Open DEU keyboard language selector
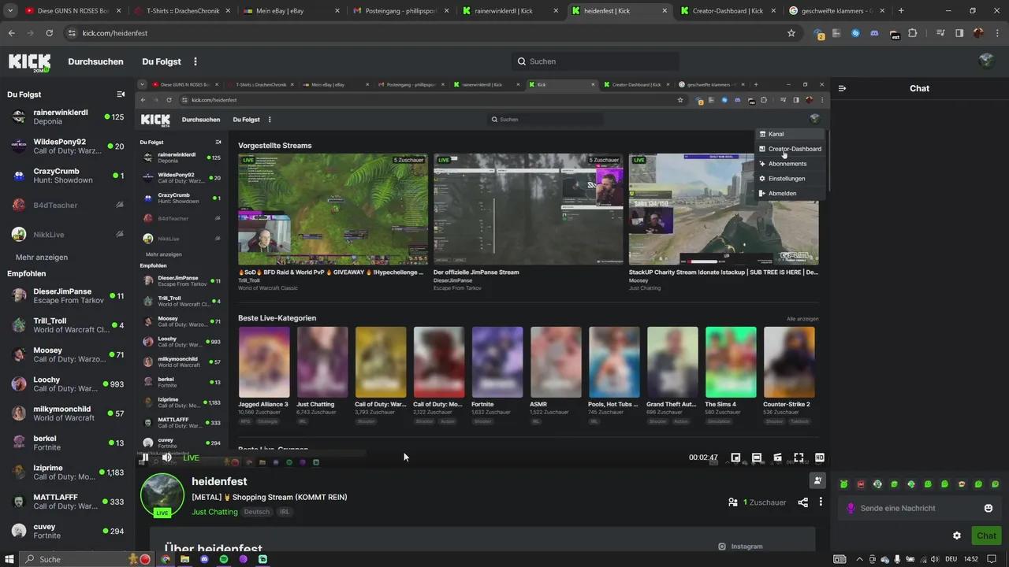Viewport: 1009px width, 567px height. point(951,559)
